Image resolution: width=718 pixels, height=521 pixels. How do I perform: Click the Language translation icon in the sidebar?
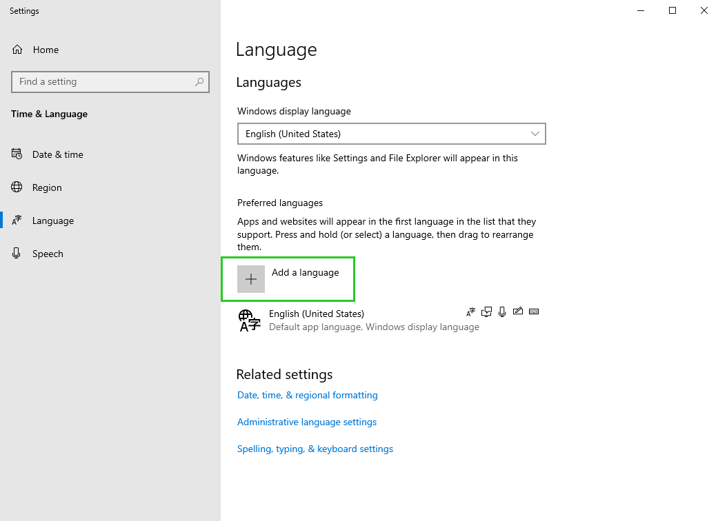point(17,220)
